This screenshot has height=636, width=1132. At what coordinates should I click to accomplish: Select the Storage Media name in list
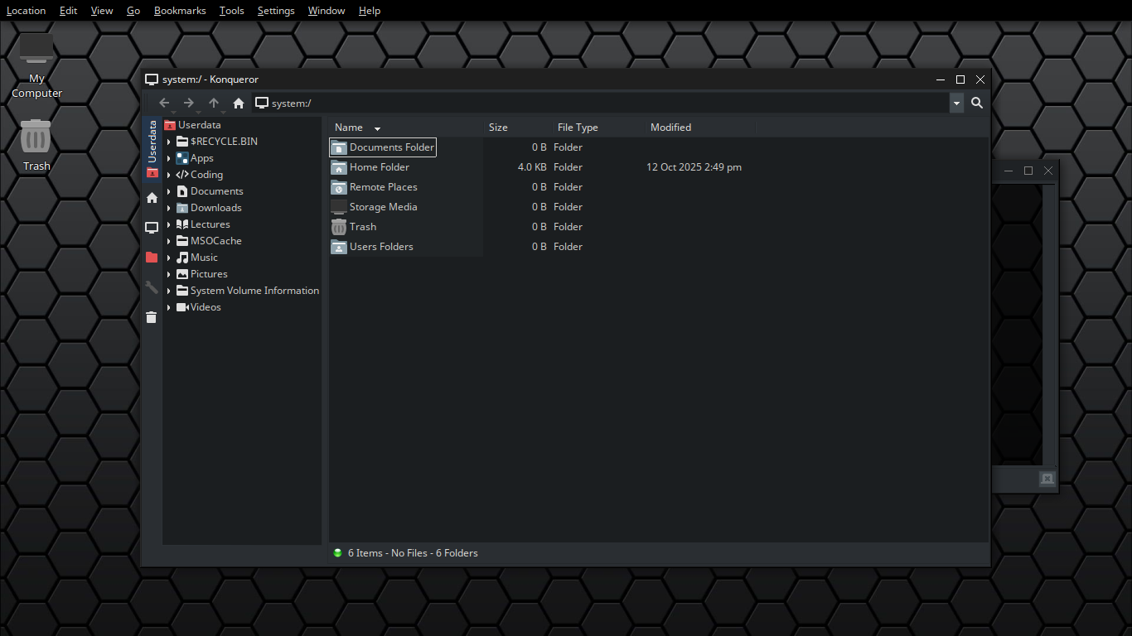coord(384,207)
